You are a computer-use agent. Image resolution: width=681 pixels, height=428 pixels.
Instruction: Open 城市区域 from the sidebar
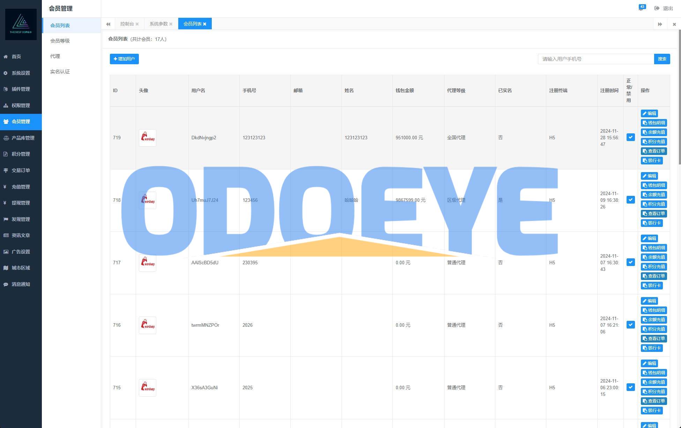[21, 268]
